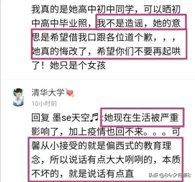Screen dimensions: 195x182
Task: Click the 10小时前 timestamp
Action: tap(44, 104)
